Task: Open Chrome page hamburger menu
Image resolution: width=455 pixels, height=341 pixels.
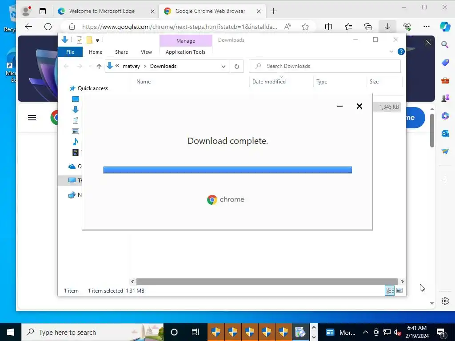Action: click(32, 118)
